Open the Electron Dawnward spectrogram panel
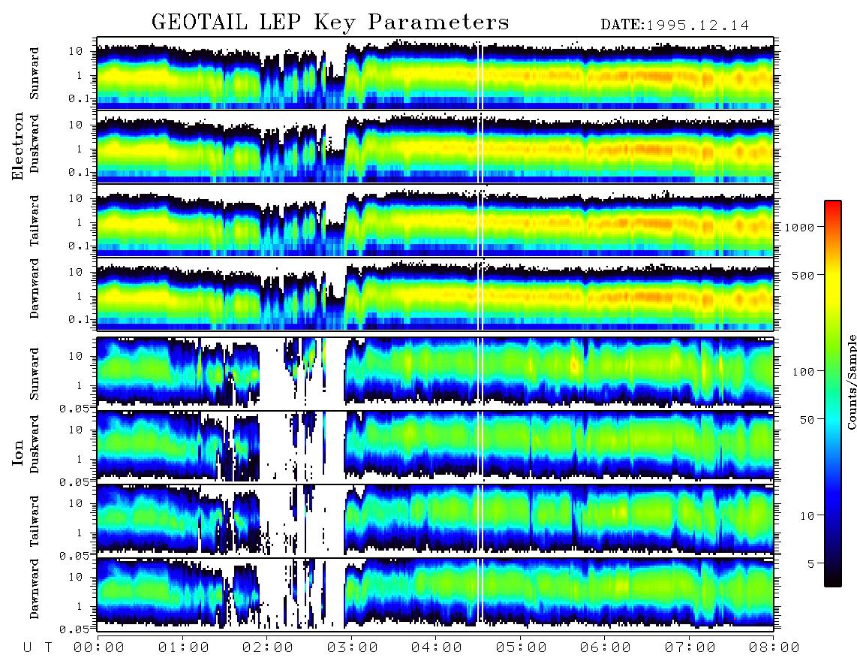This screenshot has width=857, height=661. coord(435,294)
